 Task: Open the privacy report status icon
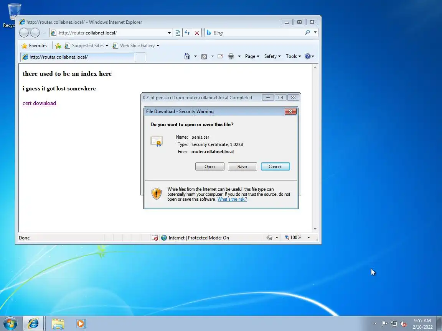(x=269, y=238)
